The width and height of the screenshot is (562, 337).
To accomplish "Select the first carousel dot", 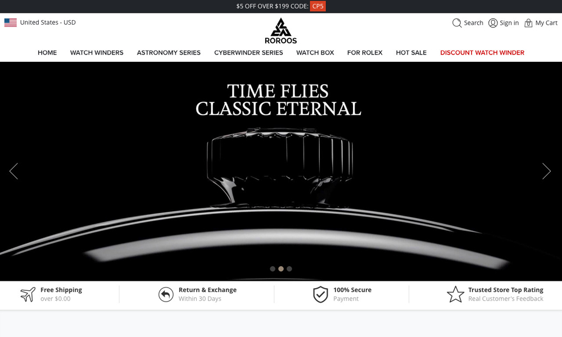I will 273,268.
